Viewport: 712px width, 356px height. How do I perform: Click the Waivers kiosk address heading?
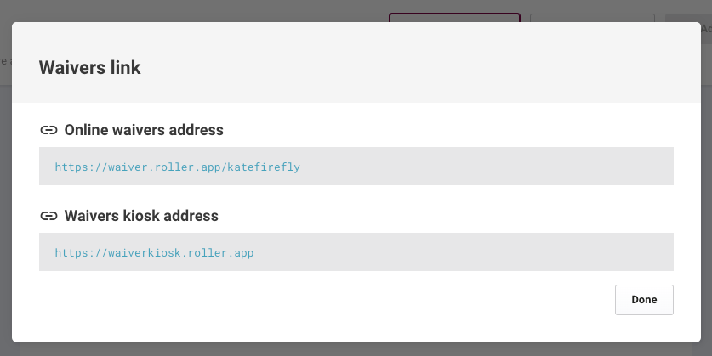click(x=141, y=216)
